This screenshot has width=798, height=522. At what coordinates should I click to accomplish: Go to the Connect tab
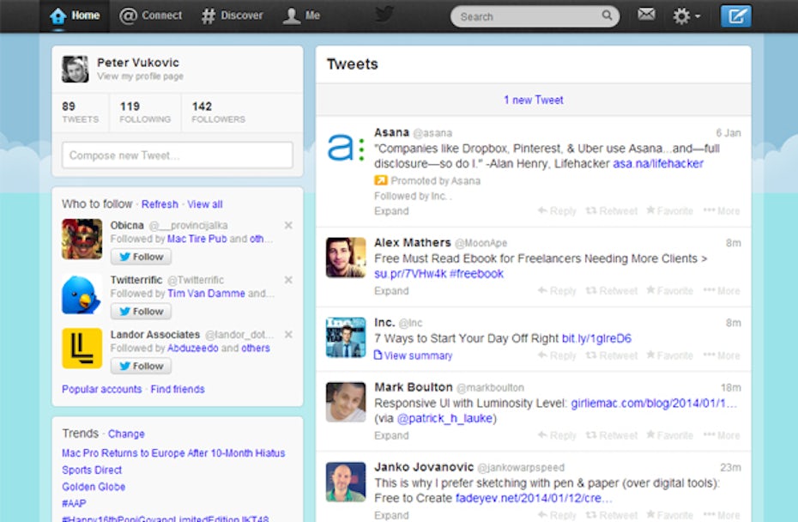coord(151,15)
